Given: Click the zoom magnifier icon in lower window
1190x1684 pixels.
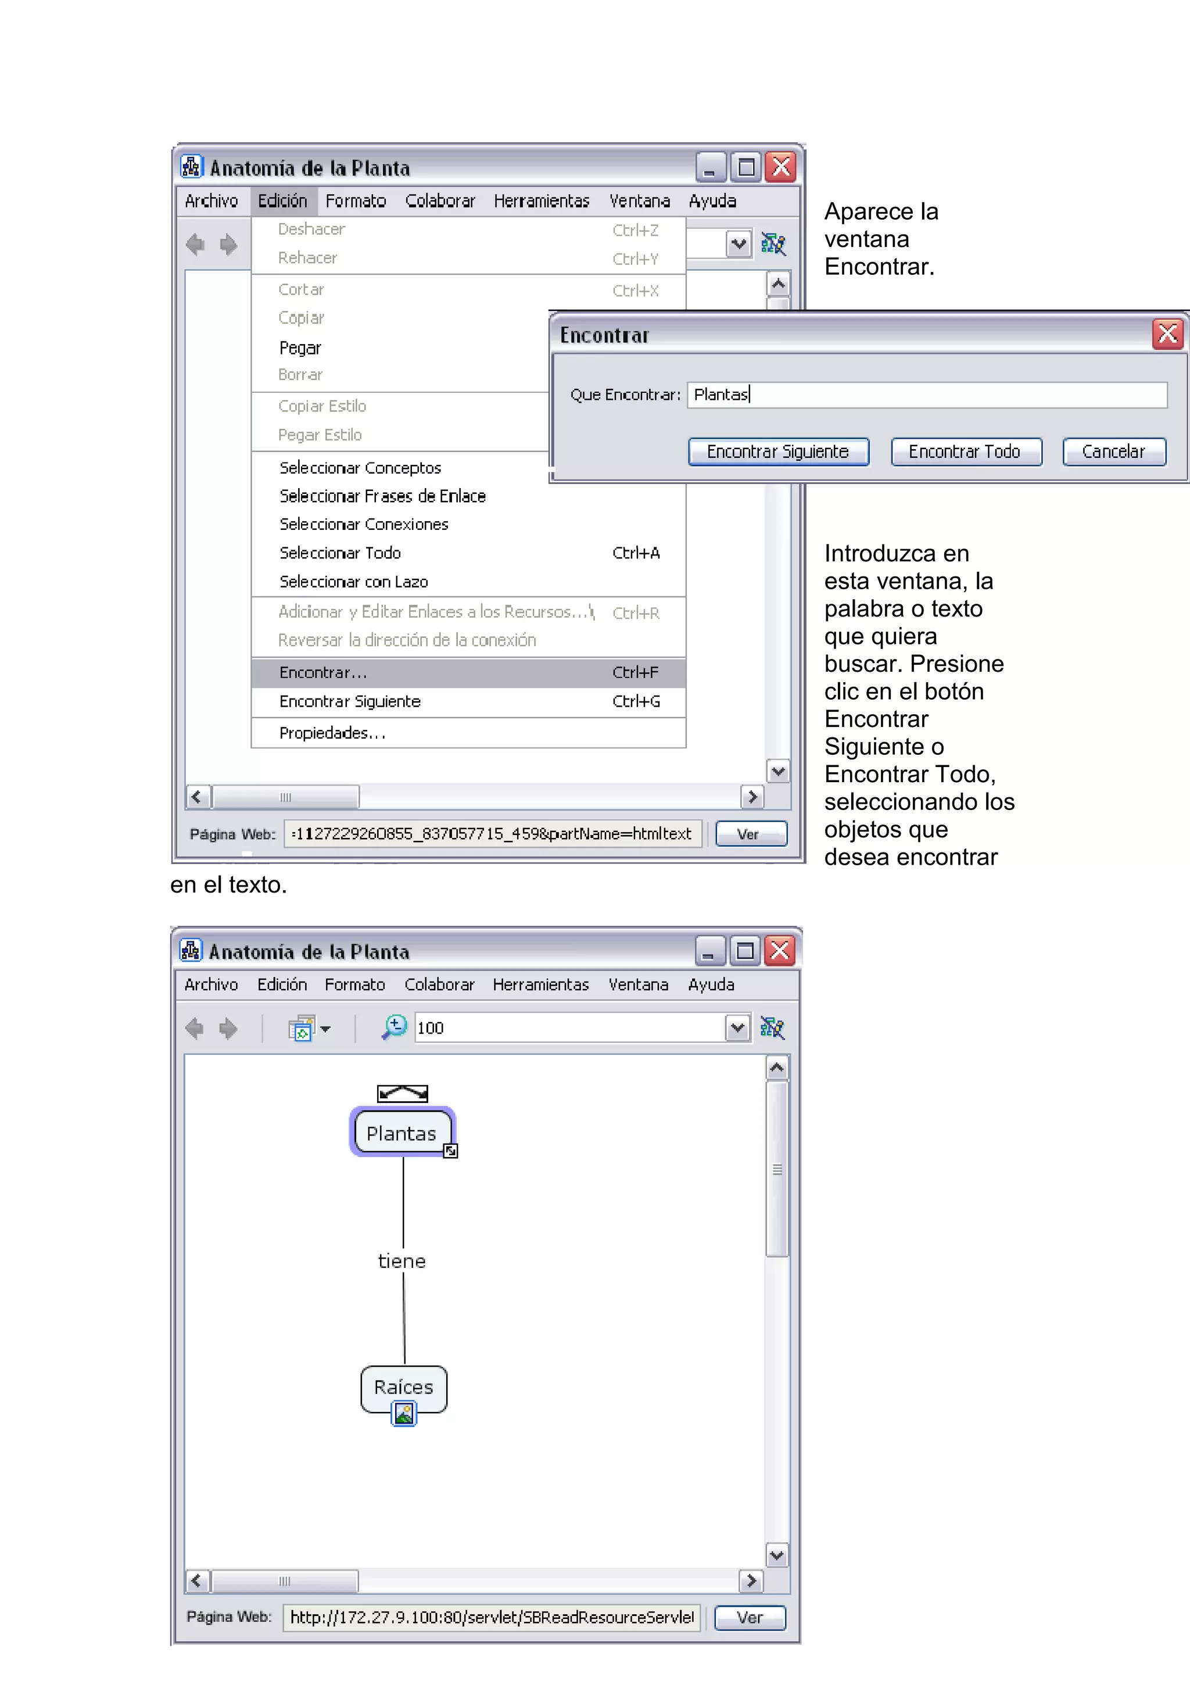Looking at the screenshot, I should [394, 1027].
